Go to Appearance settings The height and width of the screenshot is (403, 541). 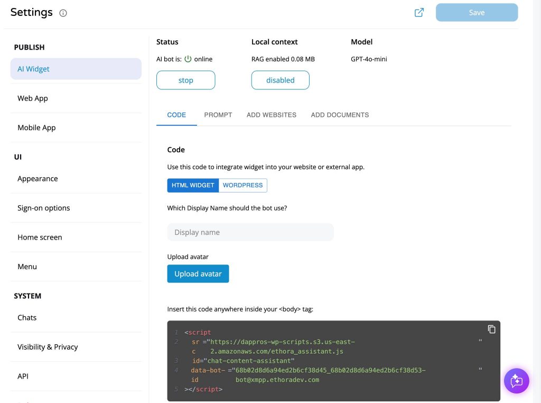tap(76, 179)
